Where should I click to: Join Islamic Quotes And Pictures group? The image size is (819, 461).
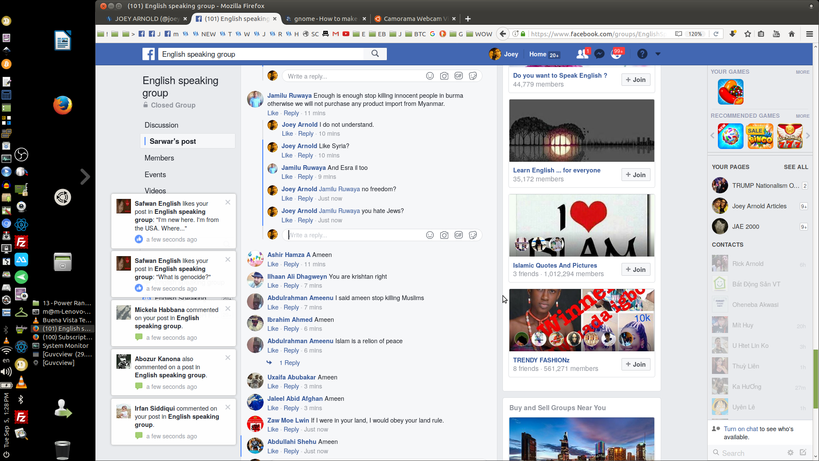point(636,270)
